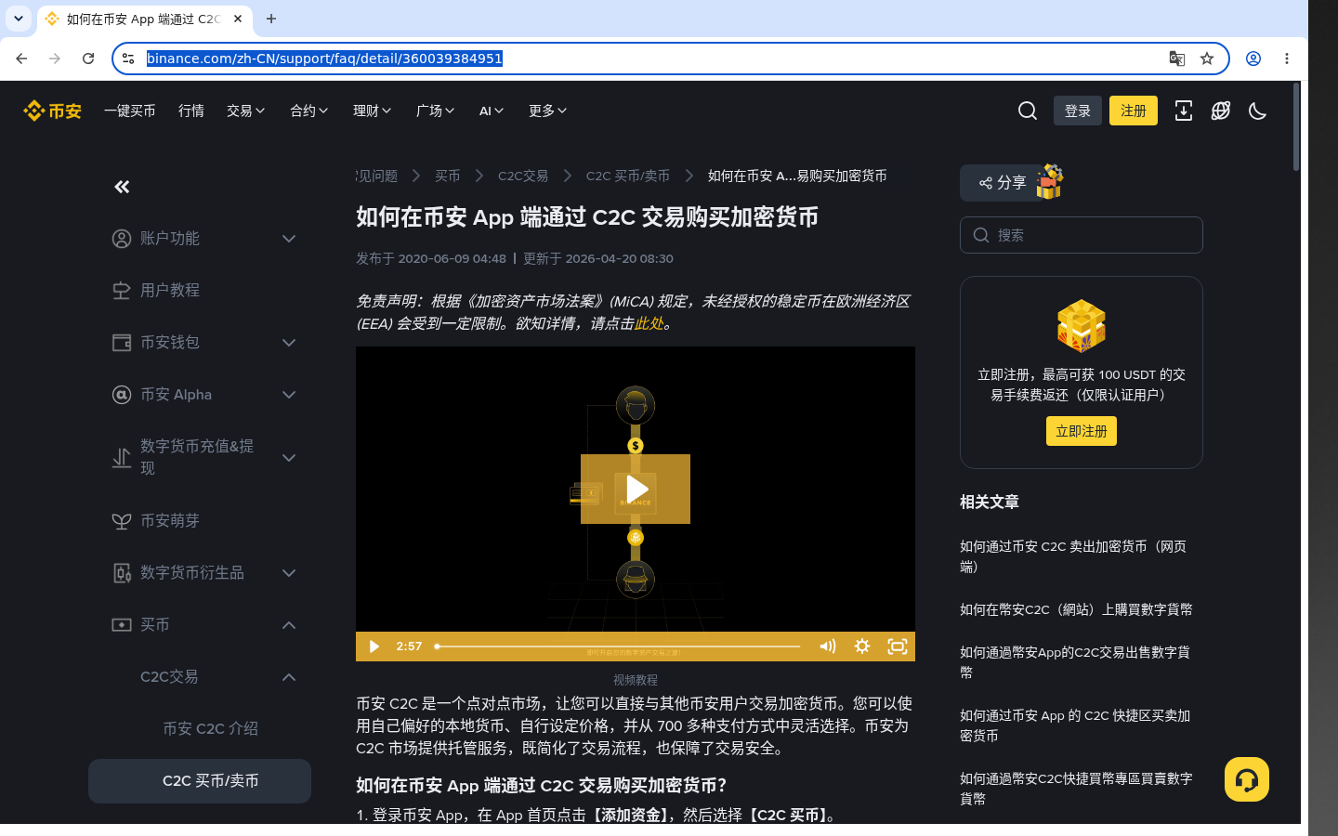Open the 更多 dropdown menu

[548, 111]
